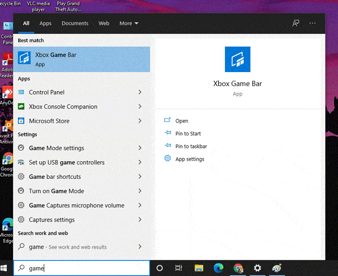Click the Control Panel result icon

click(21, 92)
